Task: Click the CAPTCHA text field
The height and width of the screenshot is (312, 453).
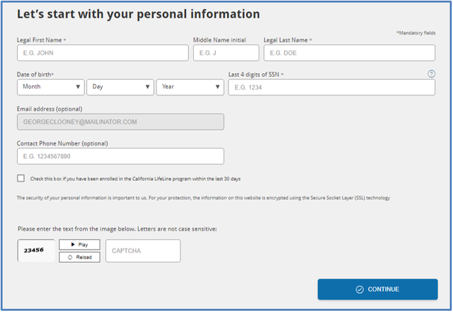Action: (143, 250)
